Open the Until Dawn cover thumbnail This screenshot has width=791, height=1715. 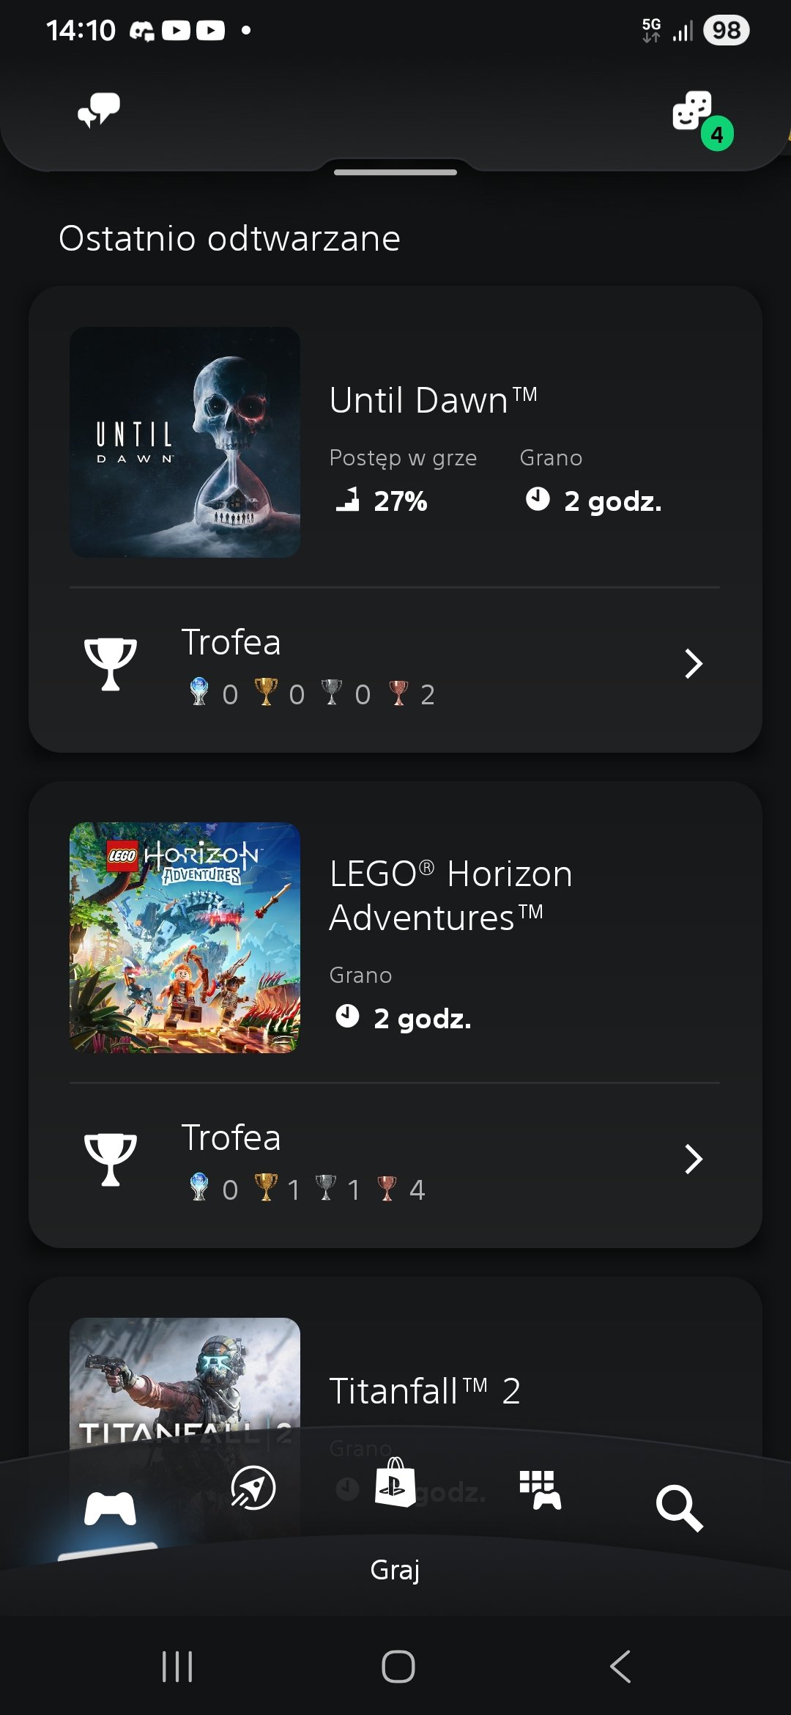pos(185,442)
